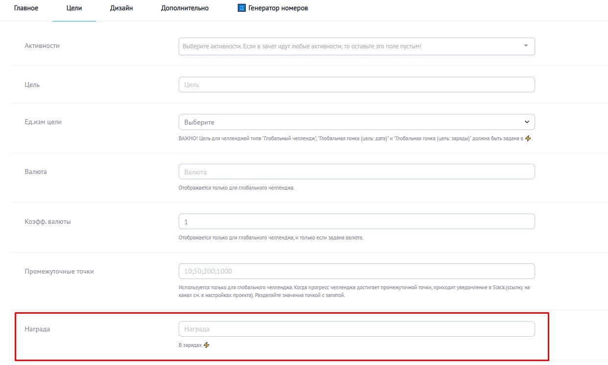
Task: Click the Активности multi-select field placeholder
Action: [x=302, y=46]
